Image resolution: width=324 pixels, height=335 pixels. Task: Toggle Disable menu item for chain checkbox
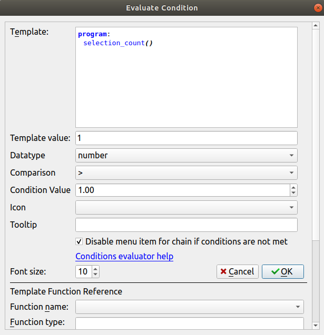(x=79, y=242)
